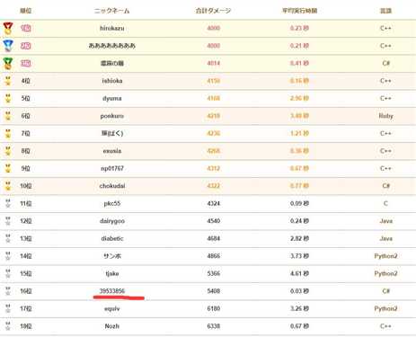Click the gold crown icon in exusia's row
This screenshot has width=416, height=337.
point(8,151)
